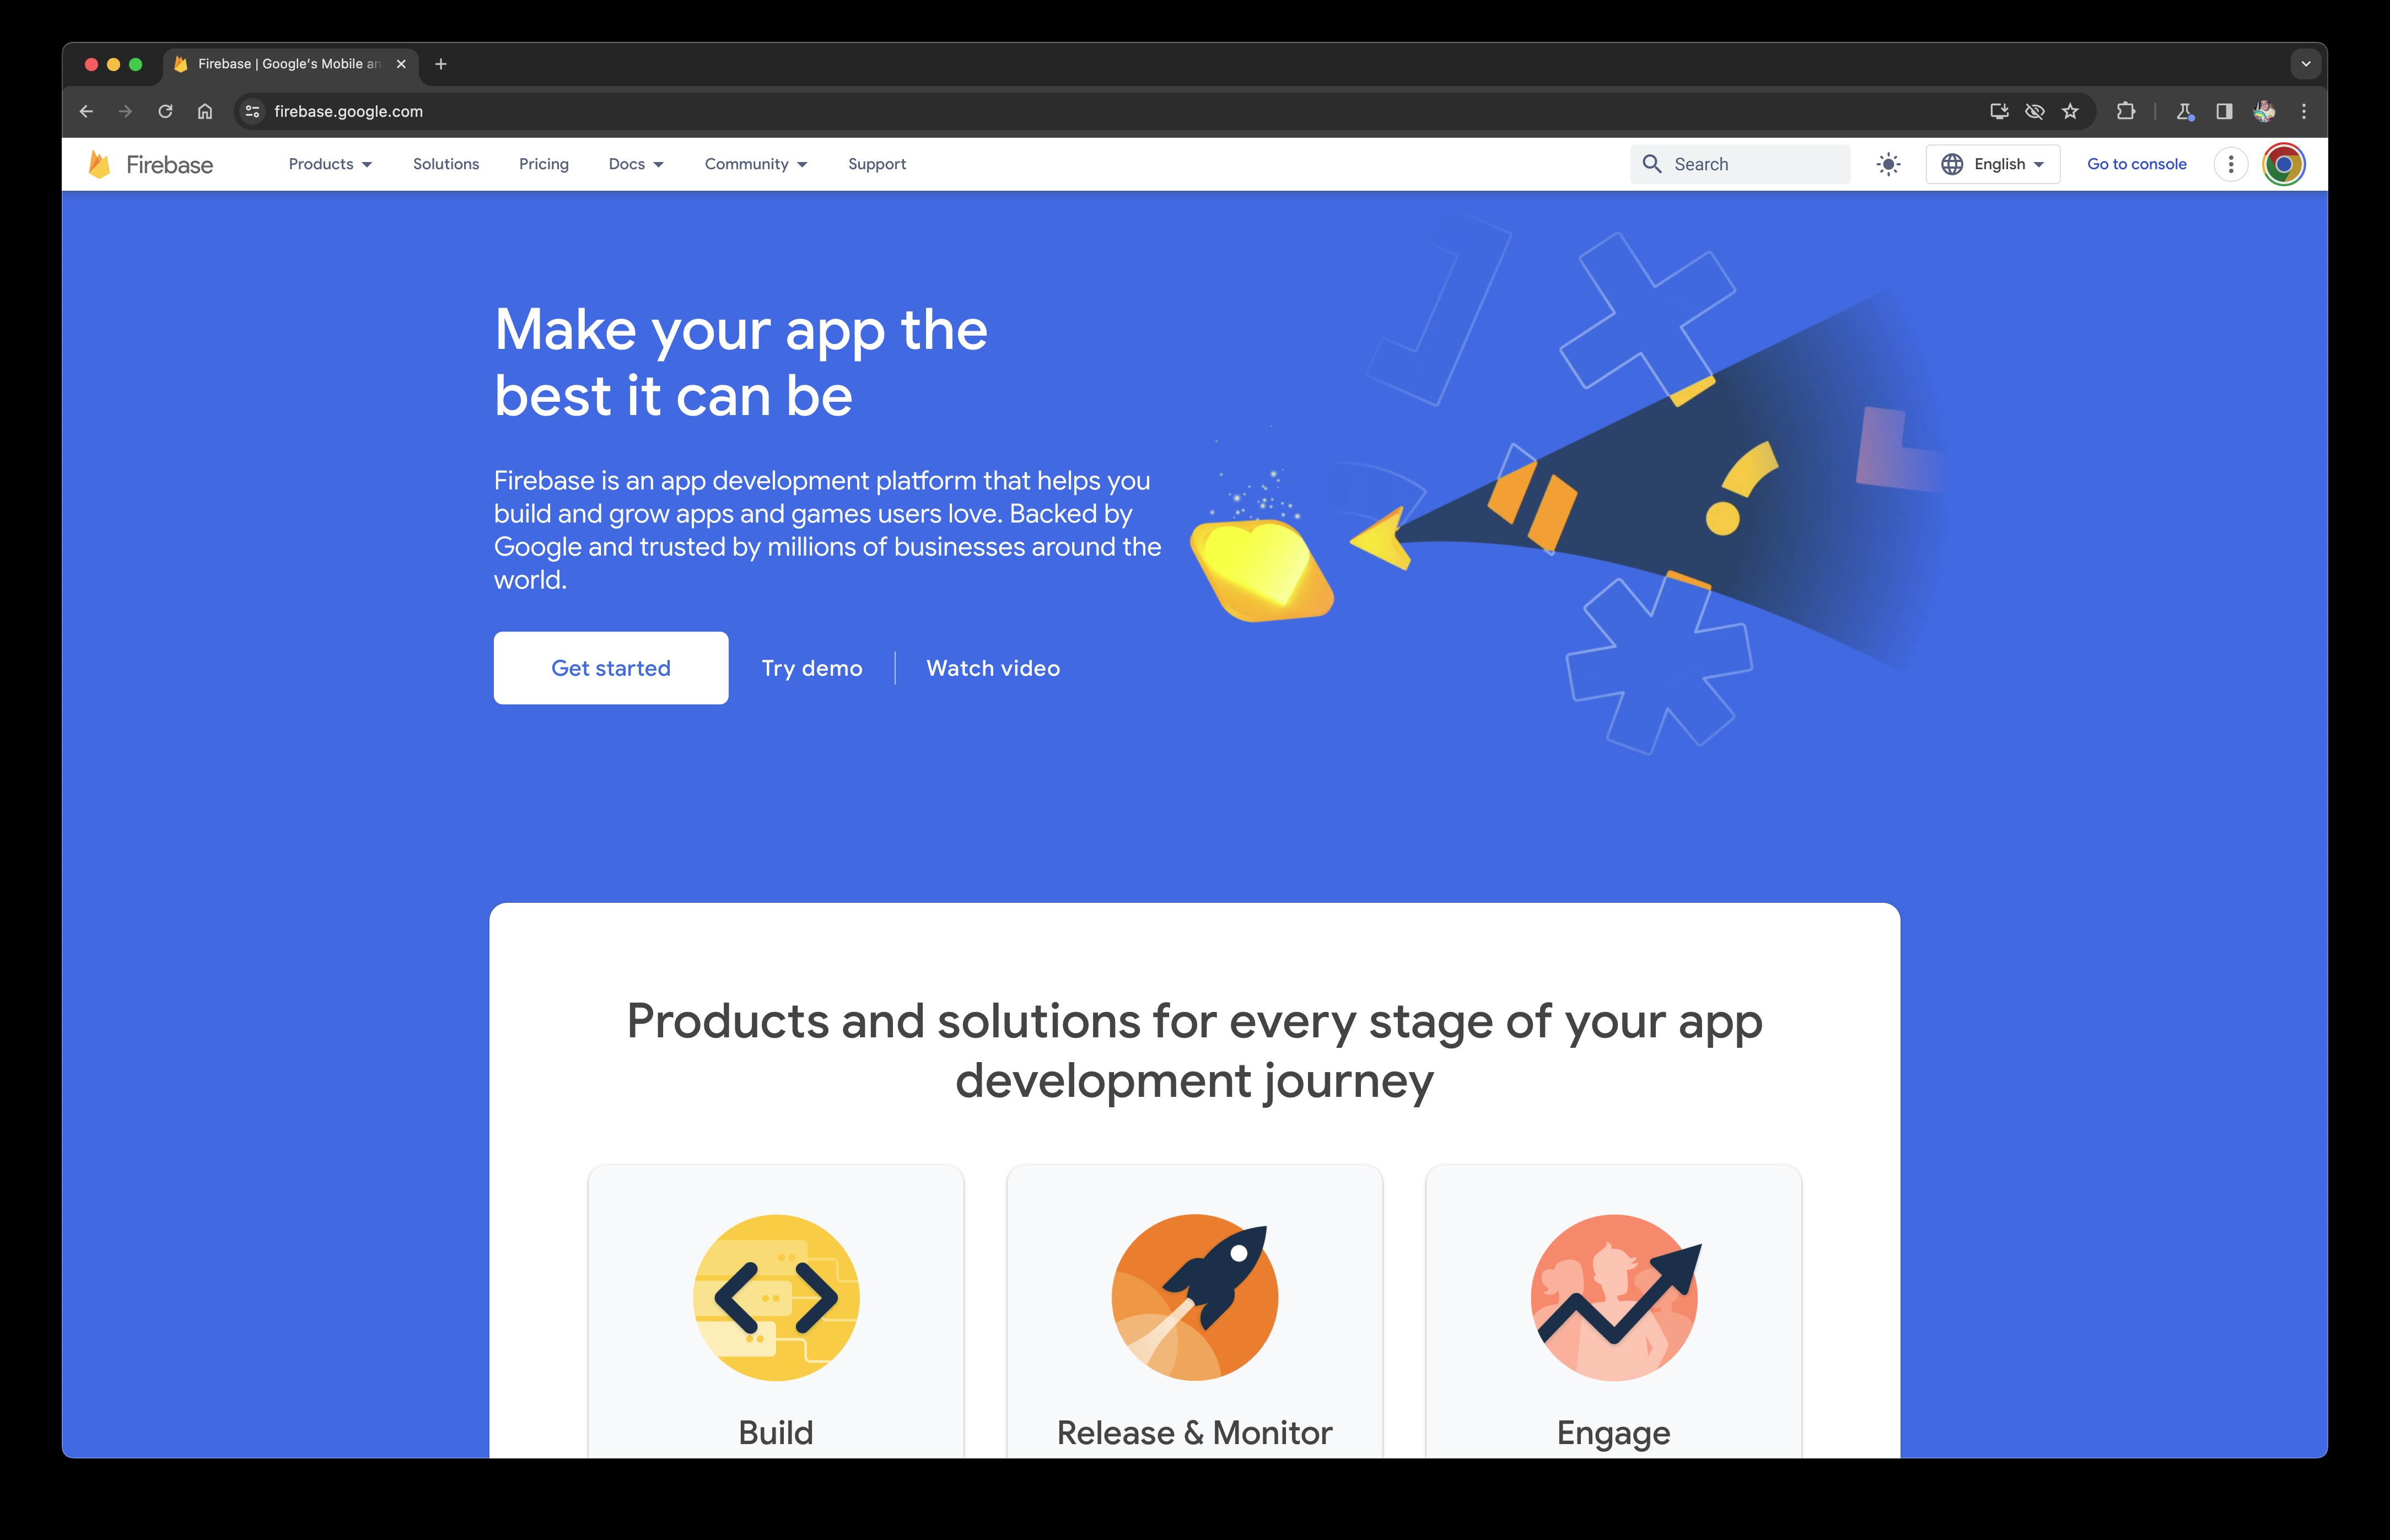Viewport: 2390px width, 1540px height.
Task: Click the Firebase flame logo icon
Action: point(98,164)
